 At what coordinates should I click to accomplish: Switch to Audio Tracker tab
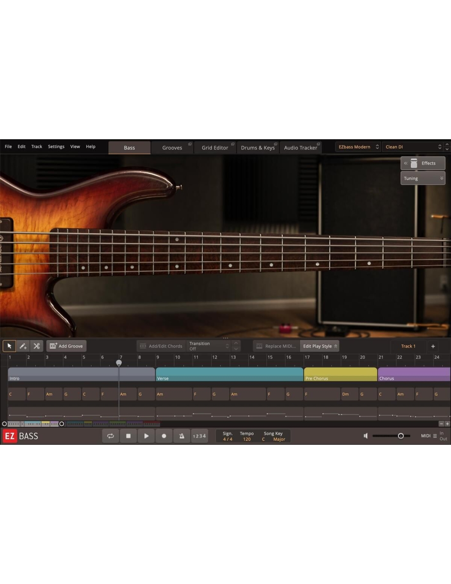coord(301,147)
